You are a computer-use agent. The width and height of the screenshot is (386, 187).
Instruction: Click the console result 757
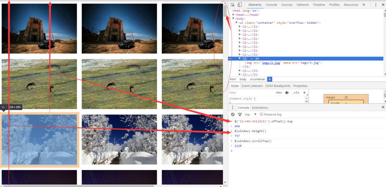[237, 136]
